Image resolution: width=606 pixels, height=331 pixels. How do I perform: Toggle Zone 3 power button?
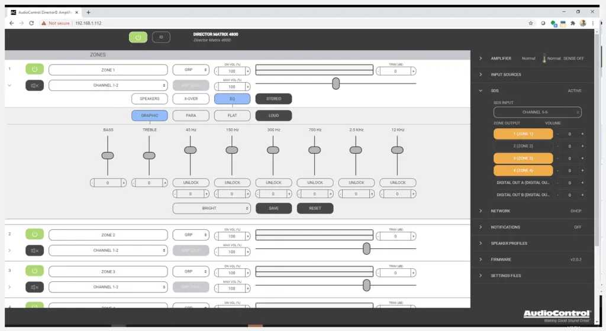pos(34,271)
